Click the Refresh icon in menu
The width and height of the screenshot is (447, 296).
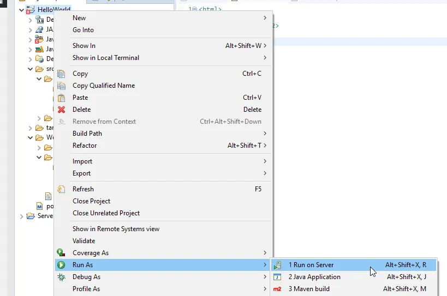click(62, 189)
